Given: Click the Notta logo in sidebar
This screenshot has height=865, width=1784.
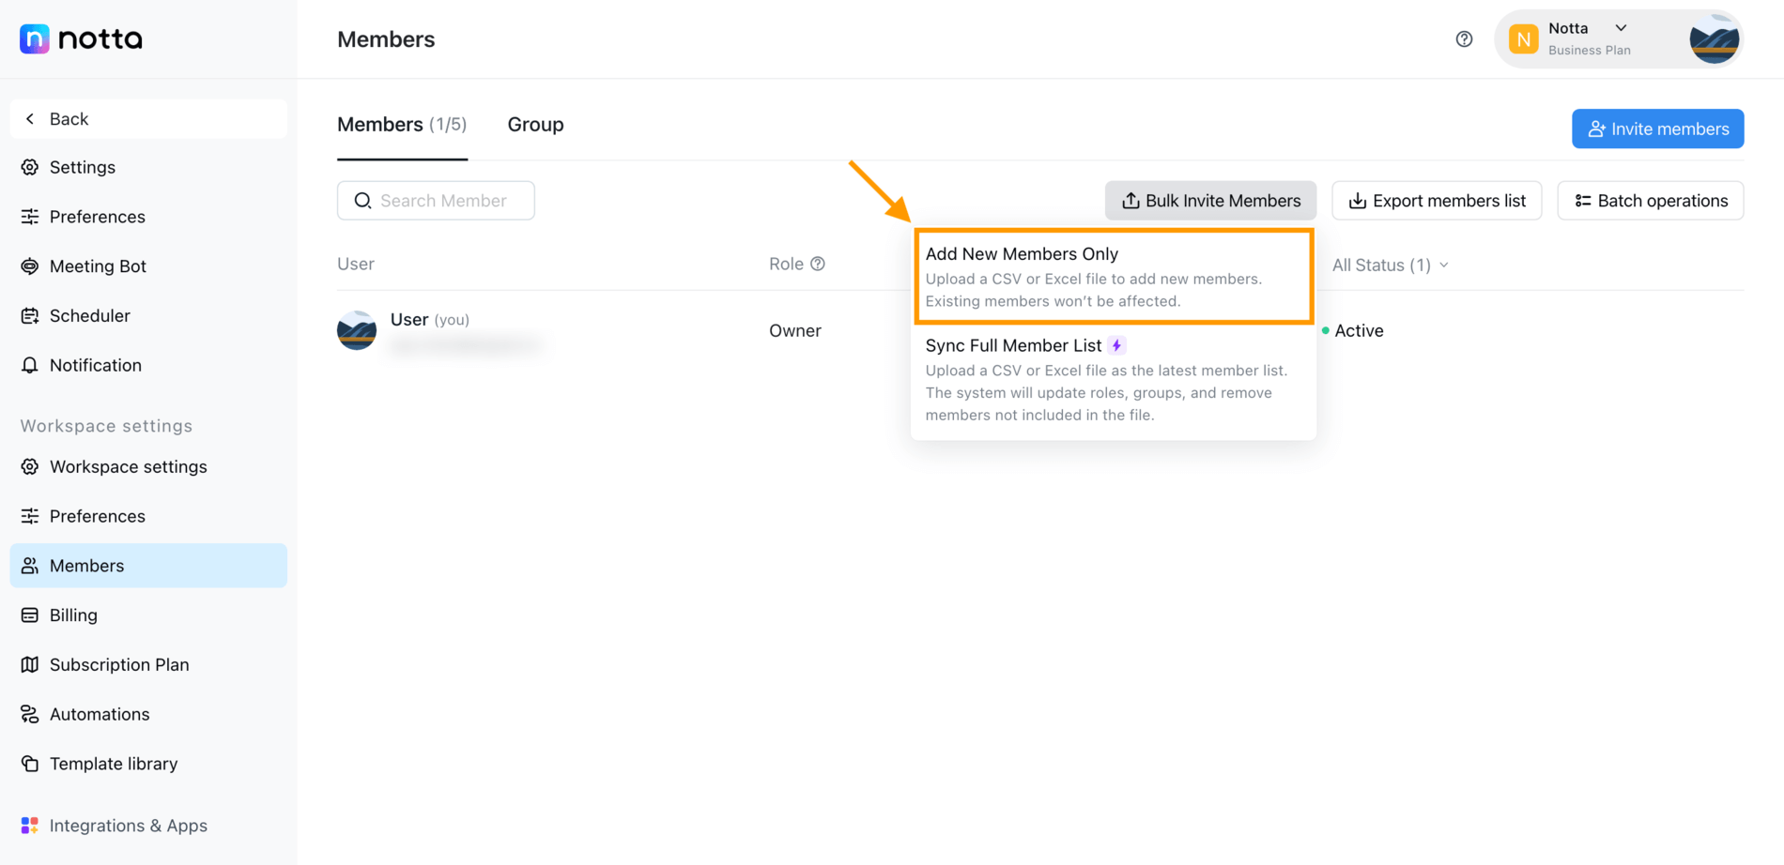Looking at the screenshot, I should pyautogui.click(x=81, y=38).
